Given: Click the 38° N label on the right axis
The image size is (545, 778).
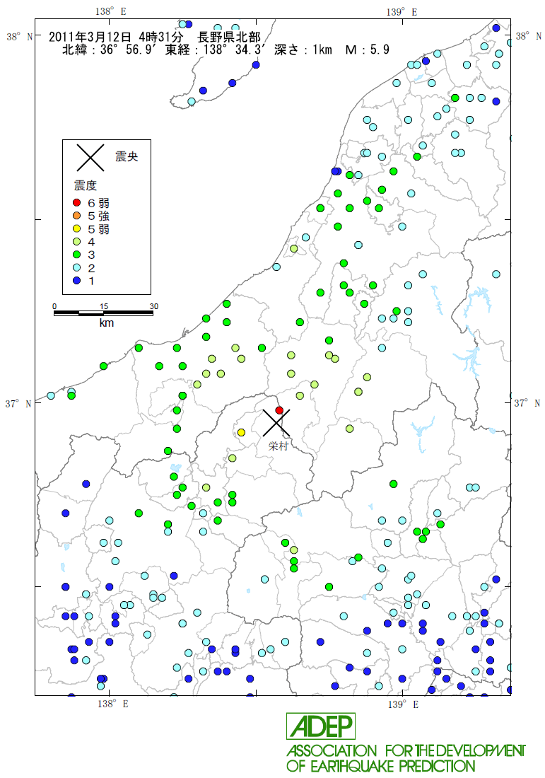Looking at the screenshot, I should (528, 36).
